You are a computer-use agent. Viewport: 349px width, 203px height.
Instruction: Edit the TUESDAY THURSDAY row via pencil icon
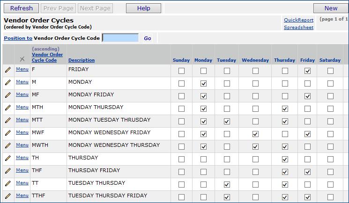tap(7, 184)
